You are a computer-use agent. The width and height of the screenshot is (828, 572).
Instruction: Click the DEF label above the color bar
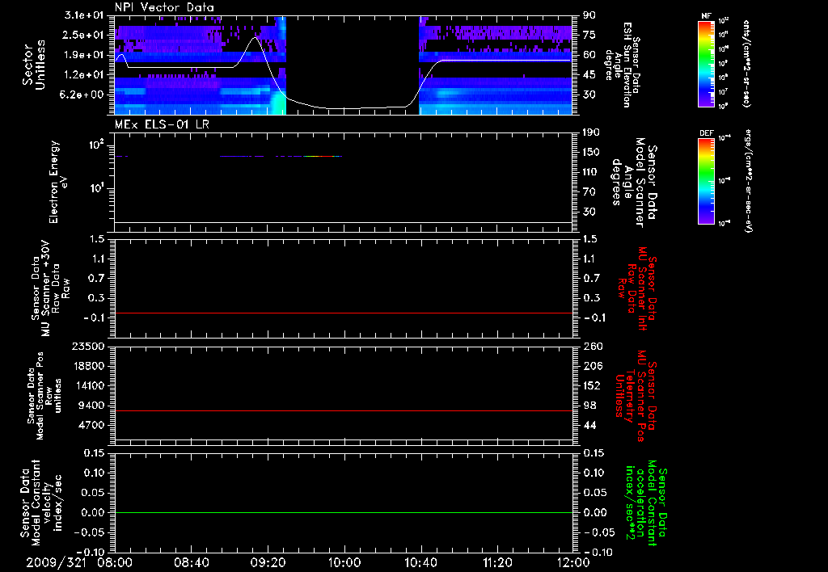click(706, 133)
